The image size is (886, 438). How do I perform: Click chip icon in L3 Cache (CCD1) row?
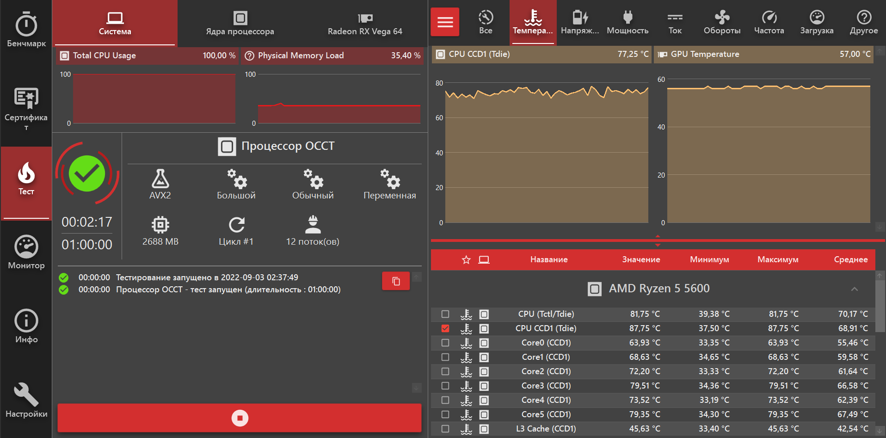pos(484,429)
